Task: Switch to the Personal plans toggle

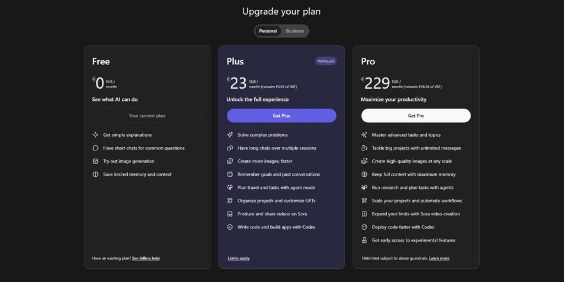Action: tap(268, 31)
